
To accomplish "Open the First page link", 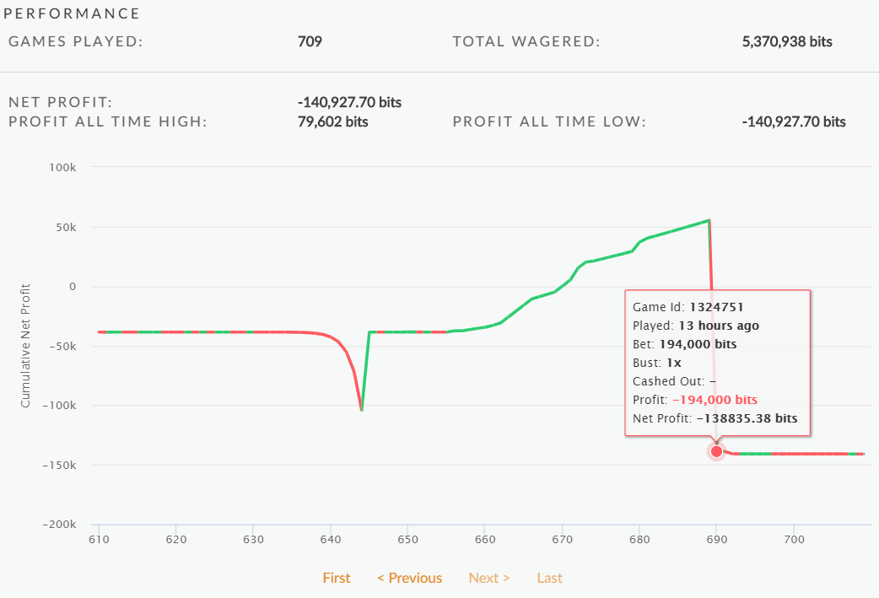I will click(337, 578).
